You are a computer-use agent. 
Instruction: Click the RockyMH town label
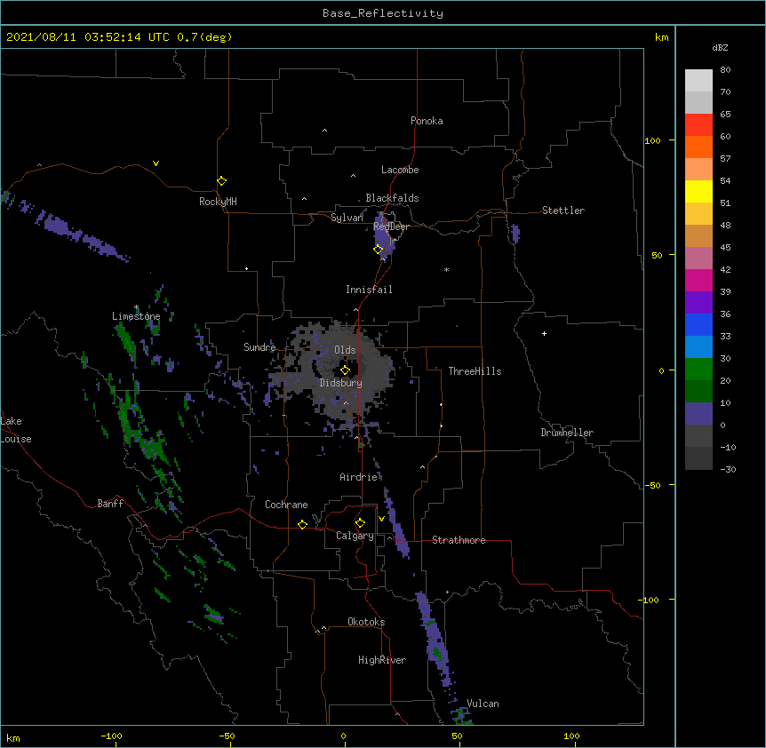click(x=218, y=202)
